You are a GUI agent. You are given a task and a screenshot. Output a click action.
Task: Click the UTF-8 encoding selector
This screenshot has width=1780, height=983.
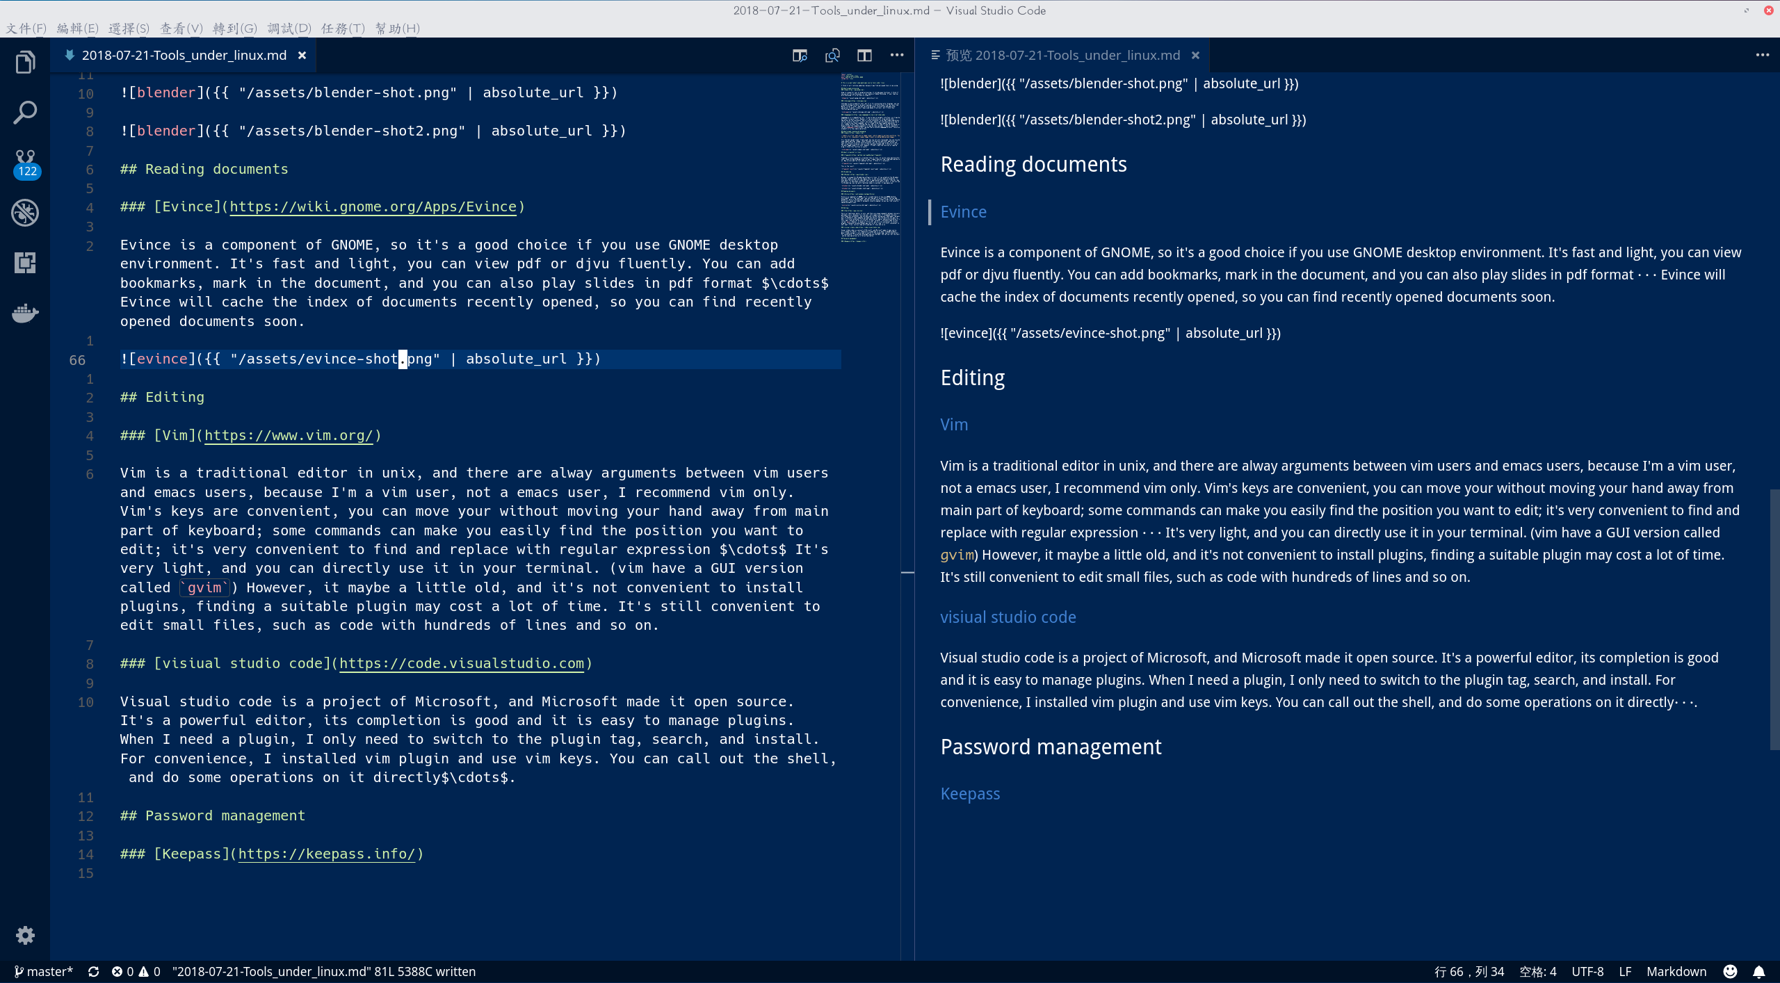coord(1587,972)
